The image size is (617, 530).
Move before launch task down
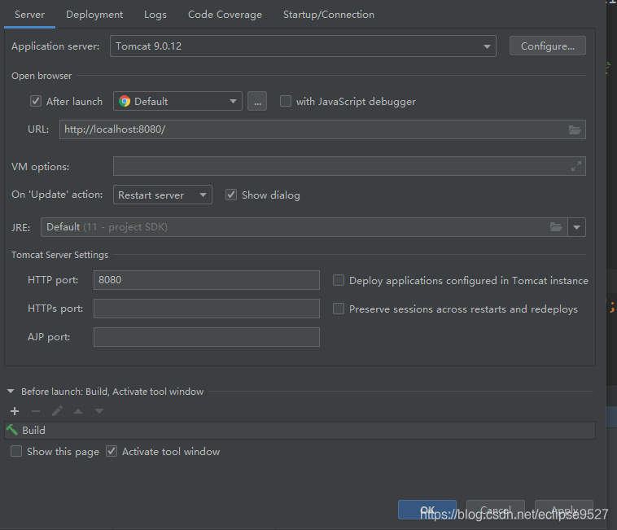pyautogui.click(x=99, y=411)
